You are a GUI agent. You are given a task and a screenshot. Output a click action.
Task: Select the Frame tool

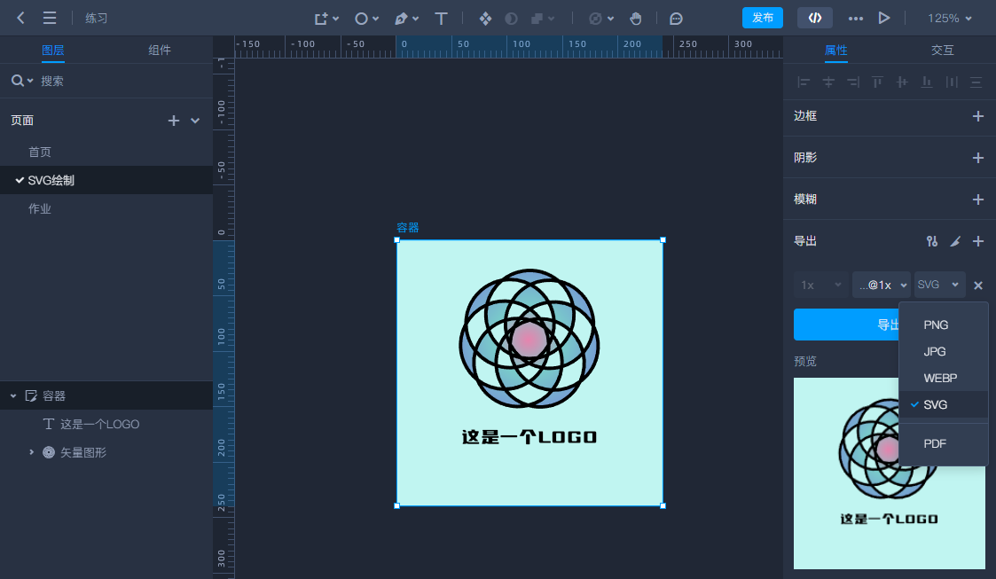tap(321, 18)
